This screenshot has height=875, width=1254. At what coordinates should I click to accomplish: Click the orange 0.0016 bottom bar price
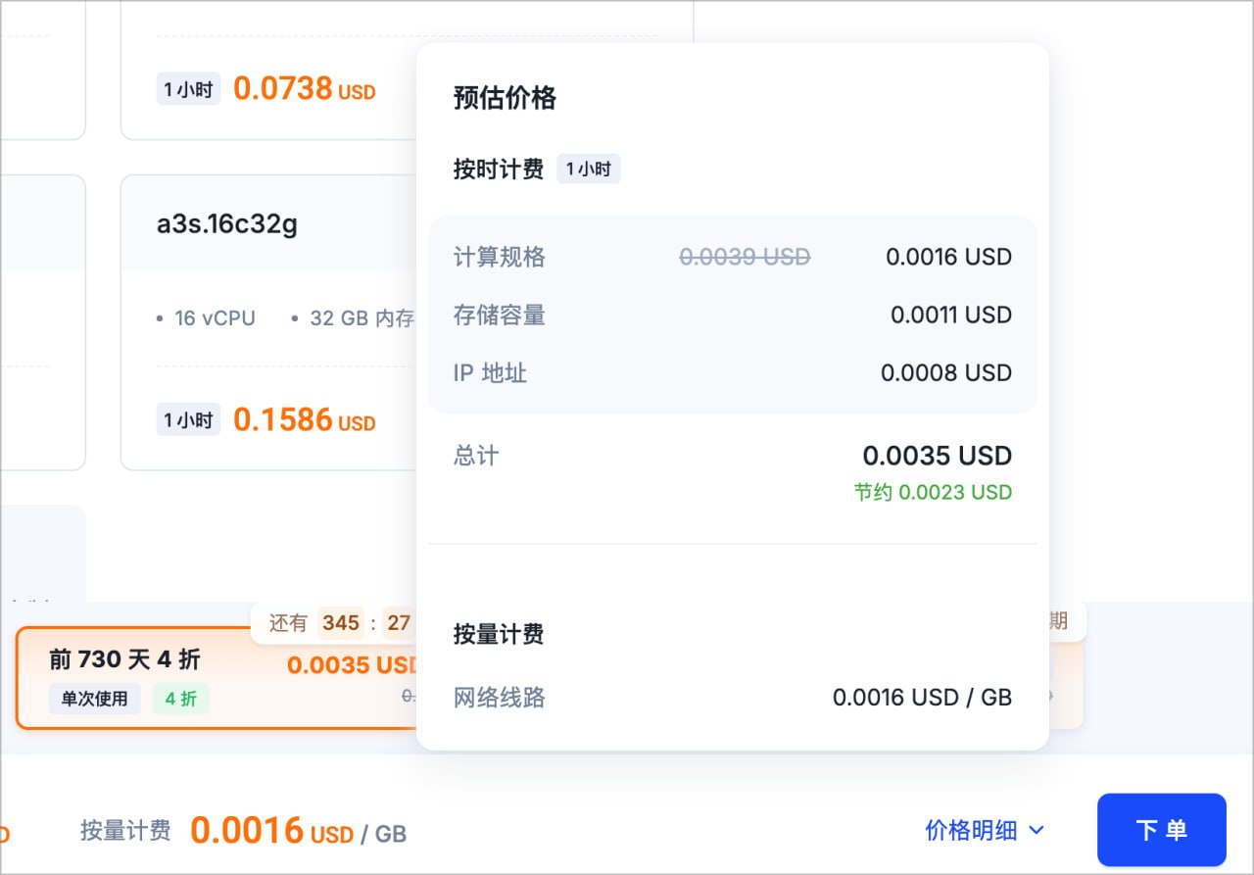click(247, 831)
